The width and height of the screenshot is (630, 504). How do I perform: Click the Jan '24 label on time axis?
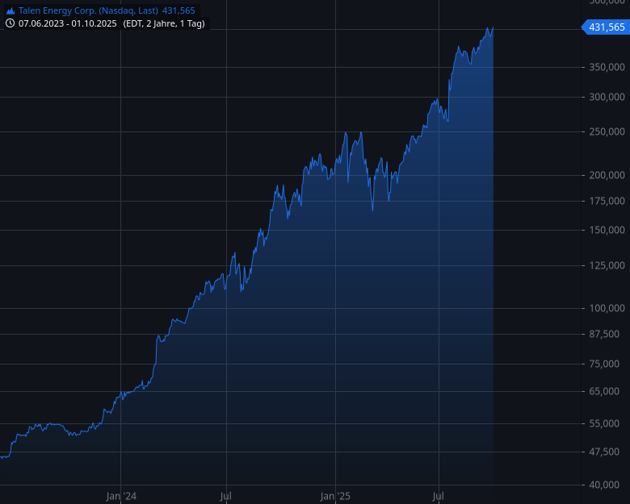120,495
